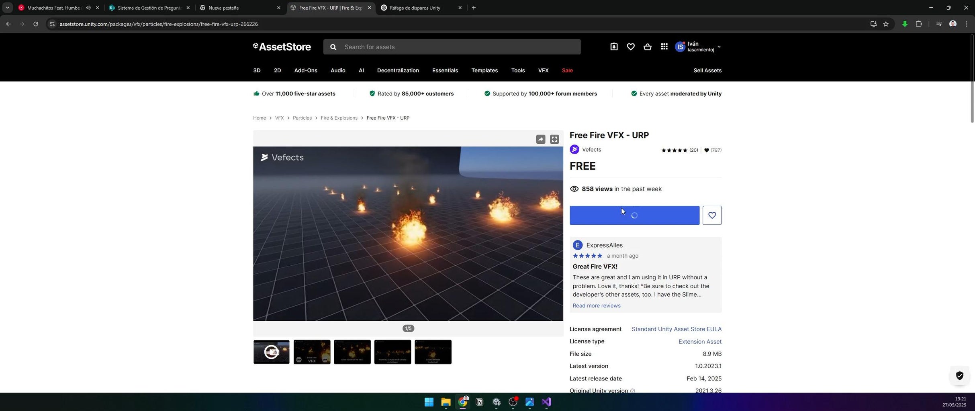
Task: Bookmark this page with the star icon
Action: tap(886, 24)
